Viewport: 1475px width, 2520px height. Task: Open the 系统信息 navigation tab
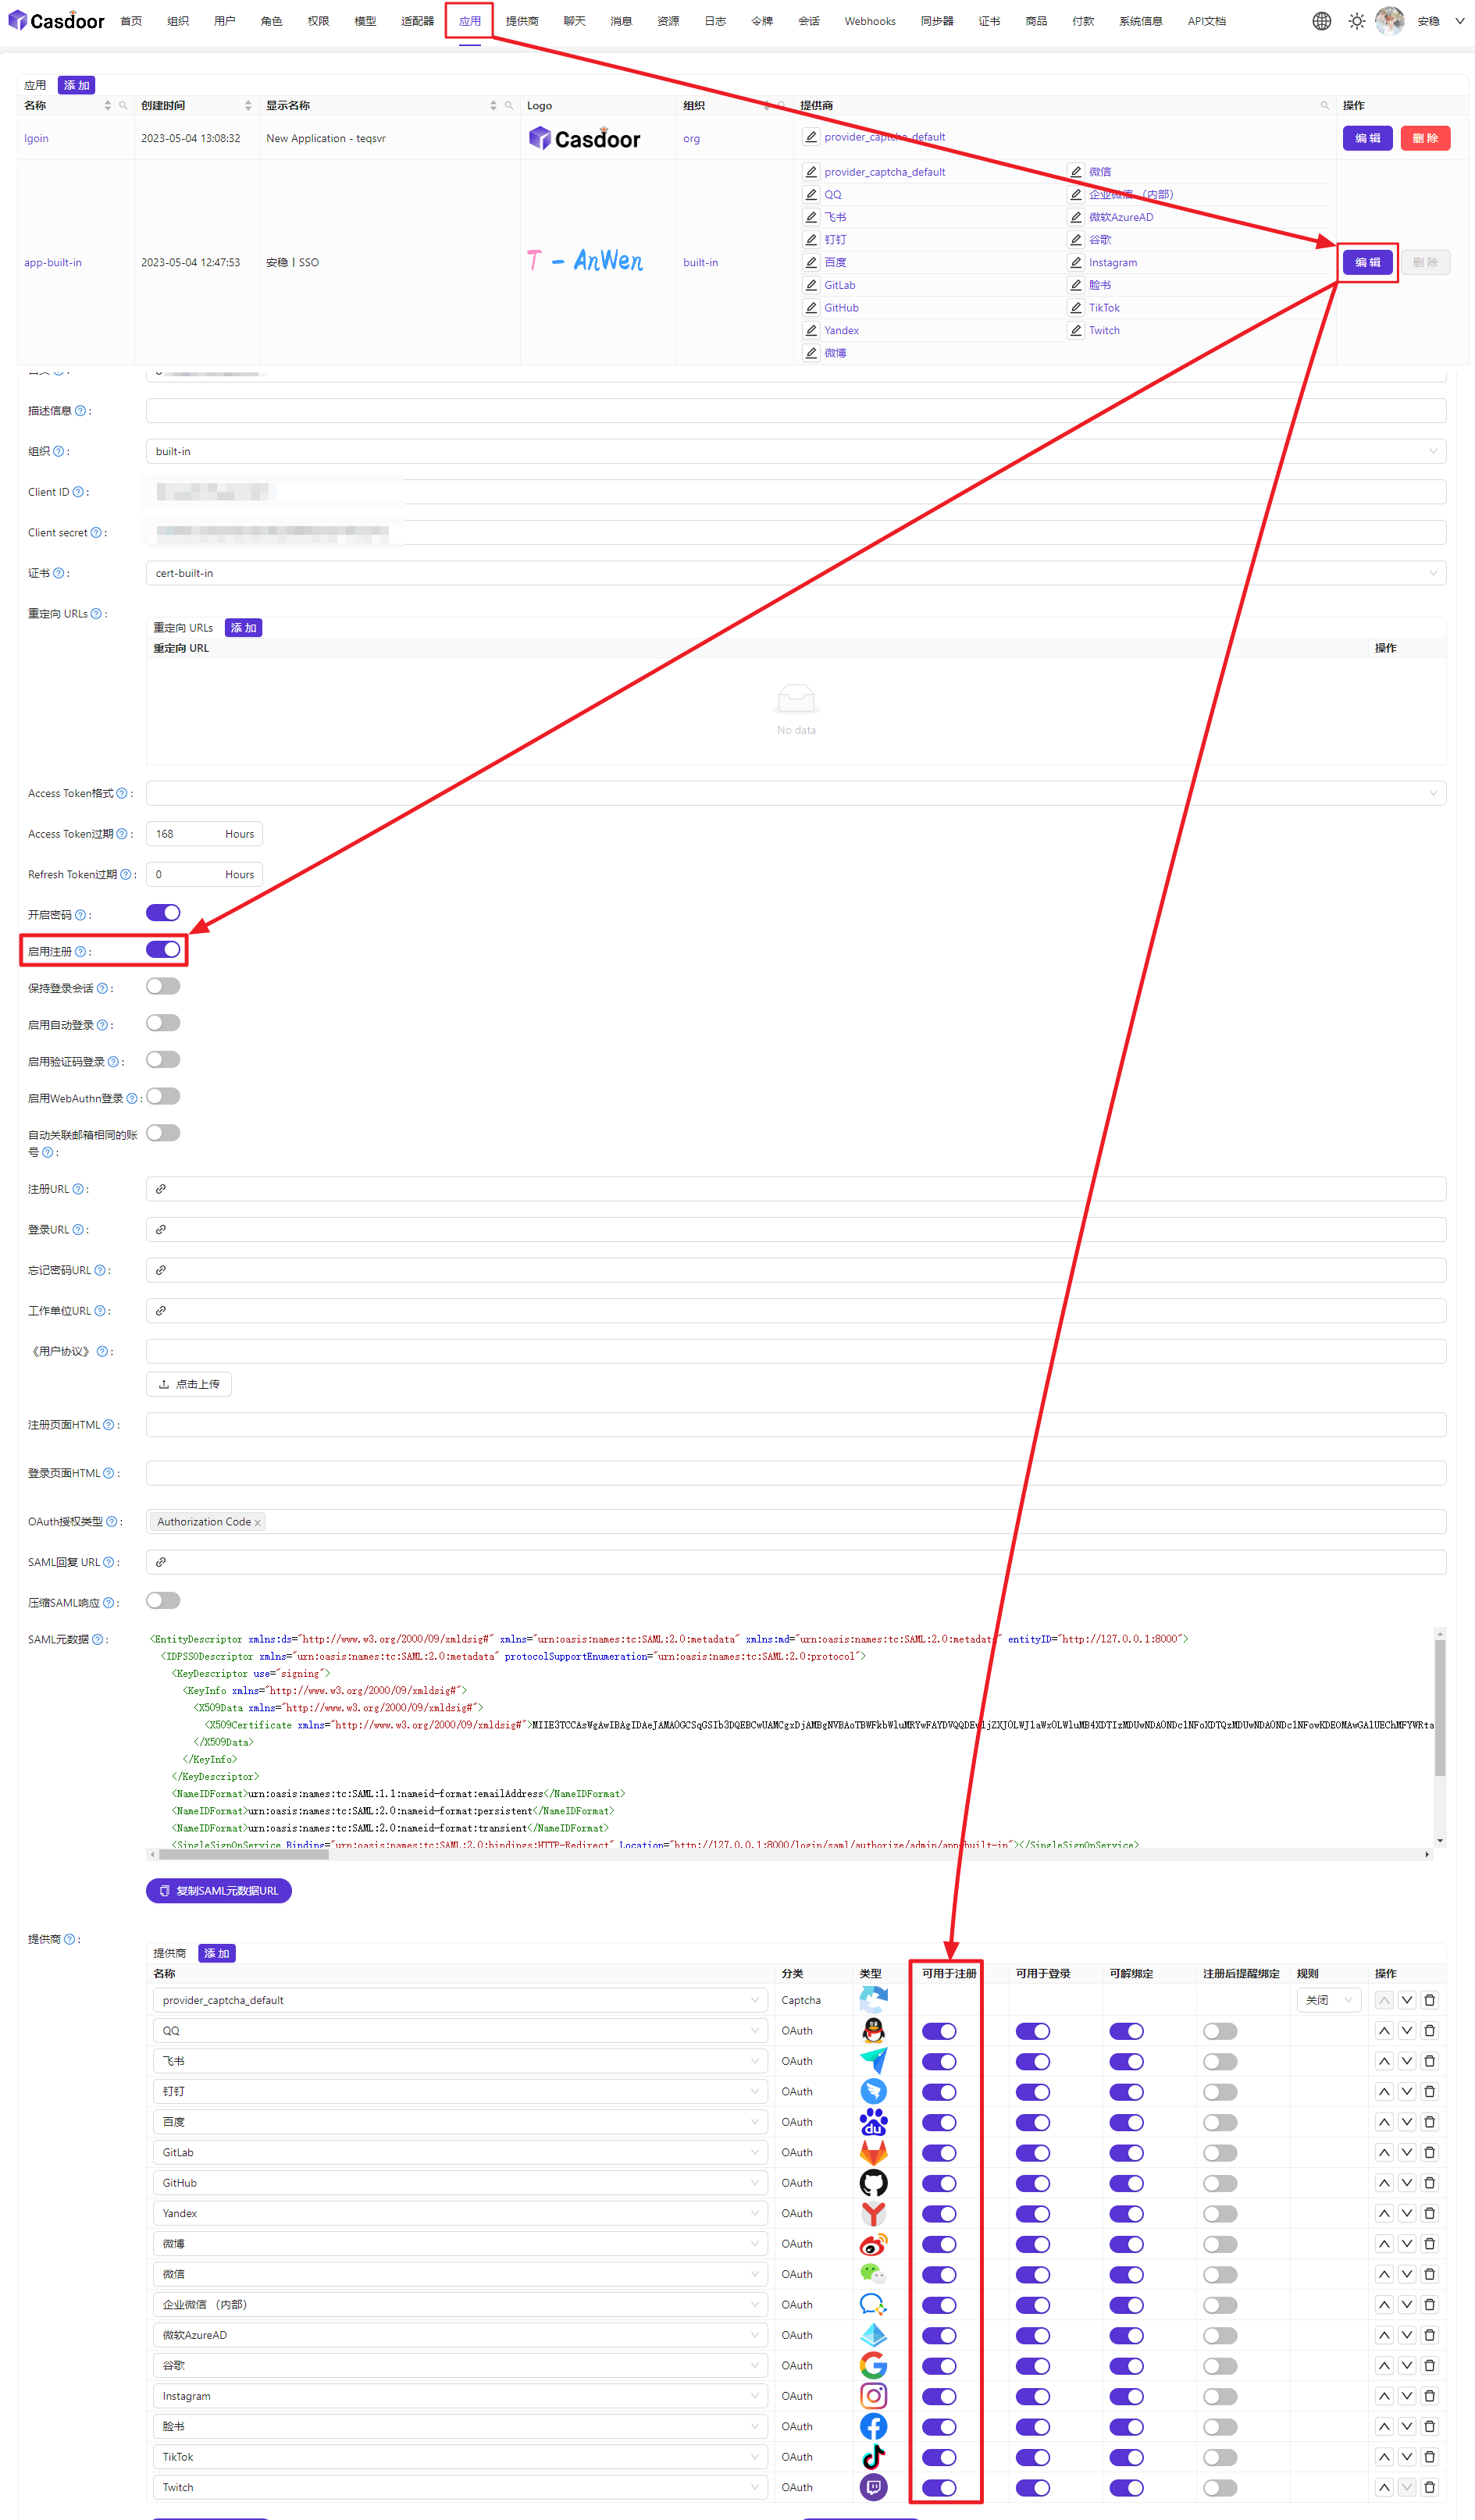click(1140, 21)
